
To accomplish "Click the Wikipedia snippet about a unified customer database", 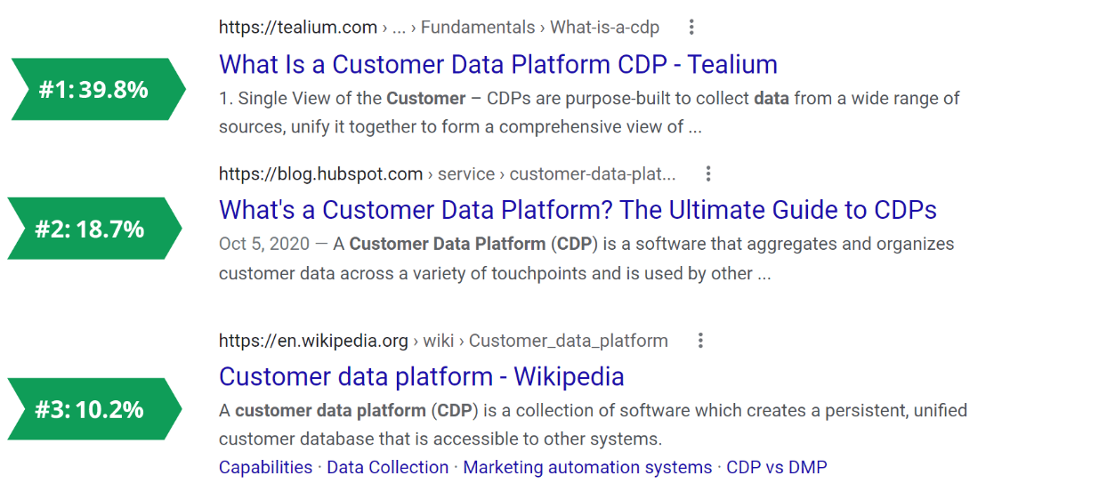I will click(x=593, y=425).
